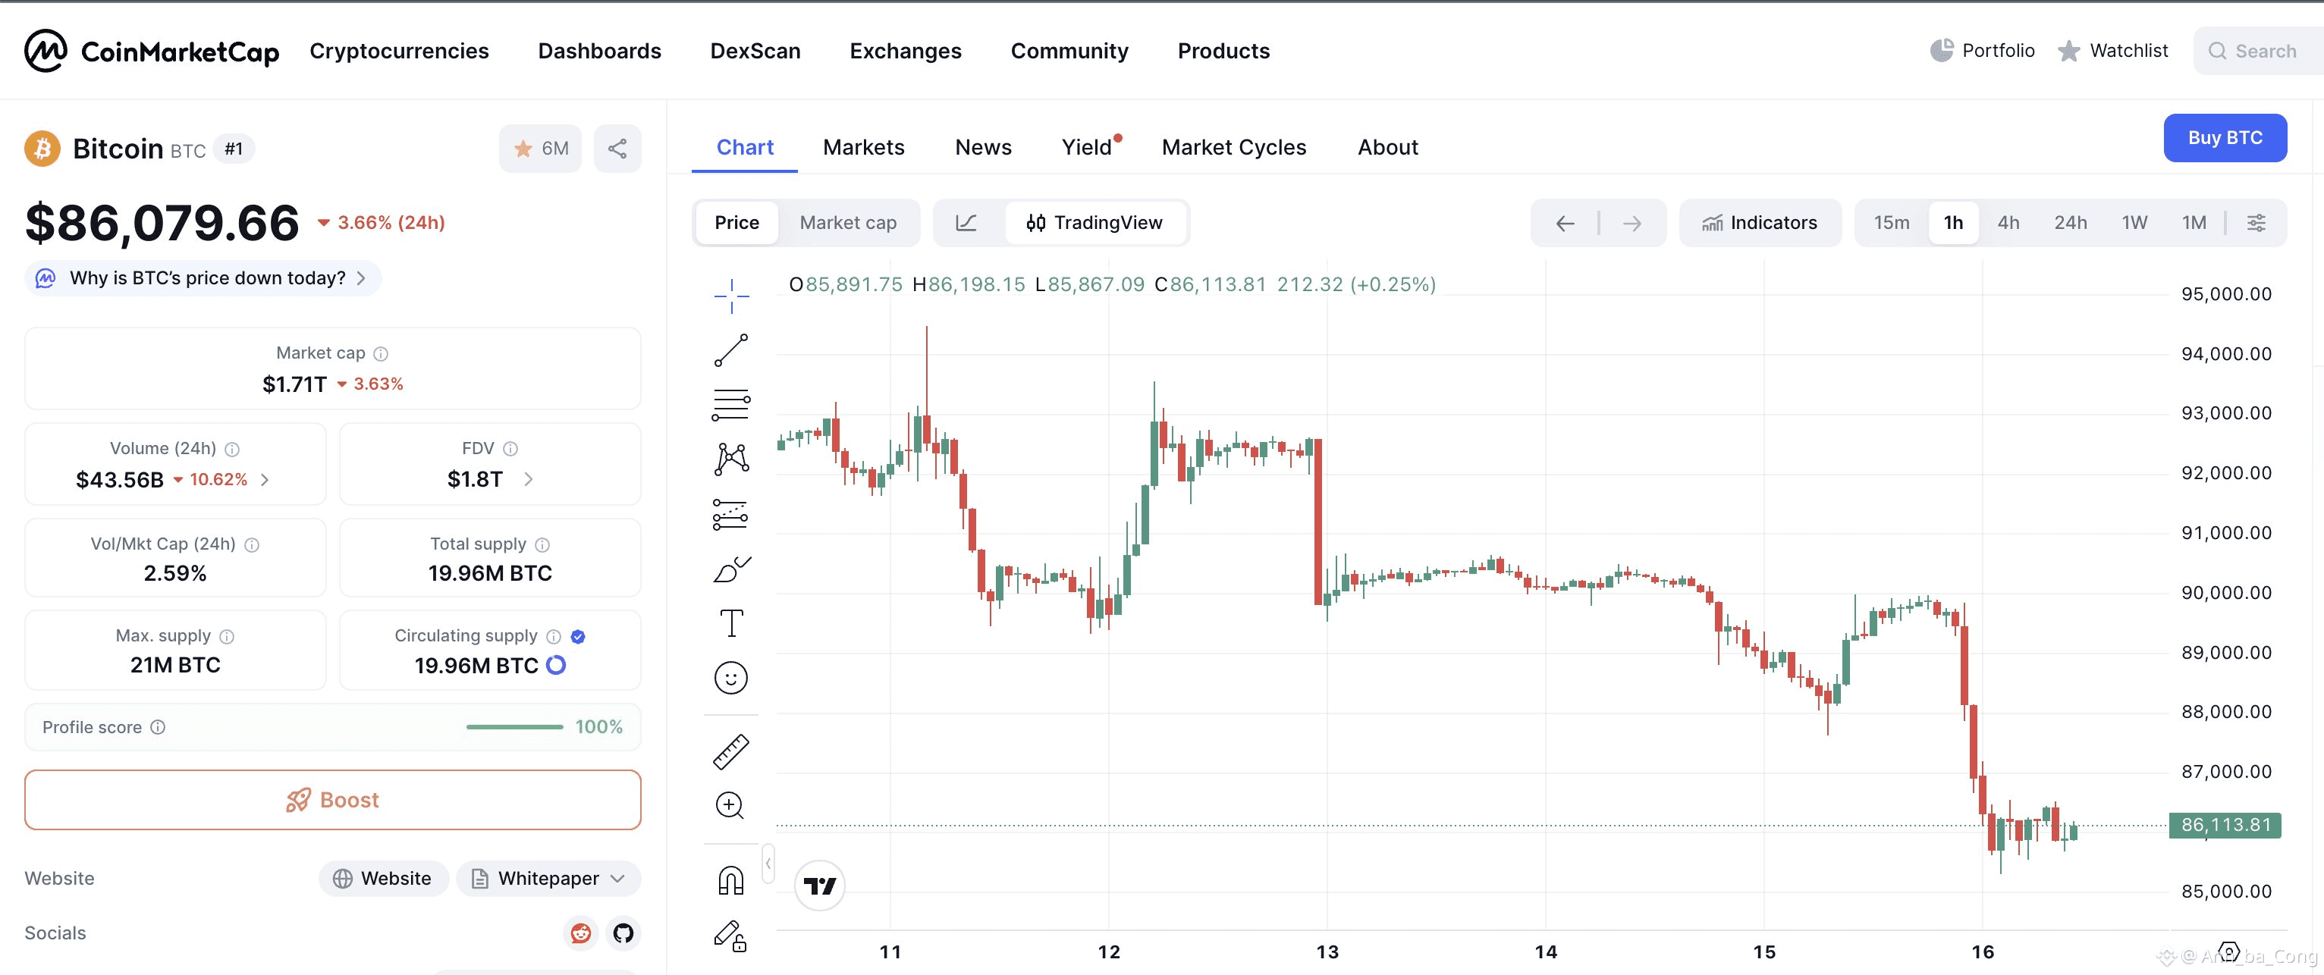This screenshot has width=2324, height=975.
Task: Select the 1W chart timeframe
Action: tap(2134, 222)
